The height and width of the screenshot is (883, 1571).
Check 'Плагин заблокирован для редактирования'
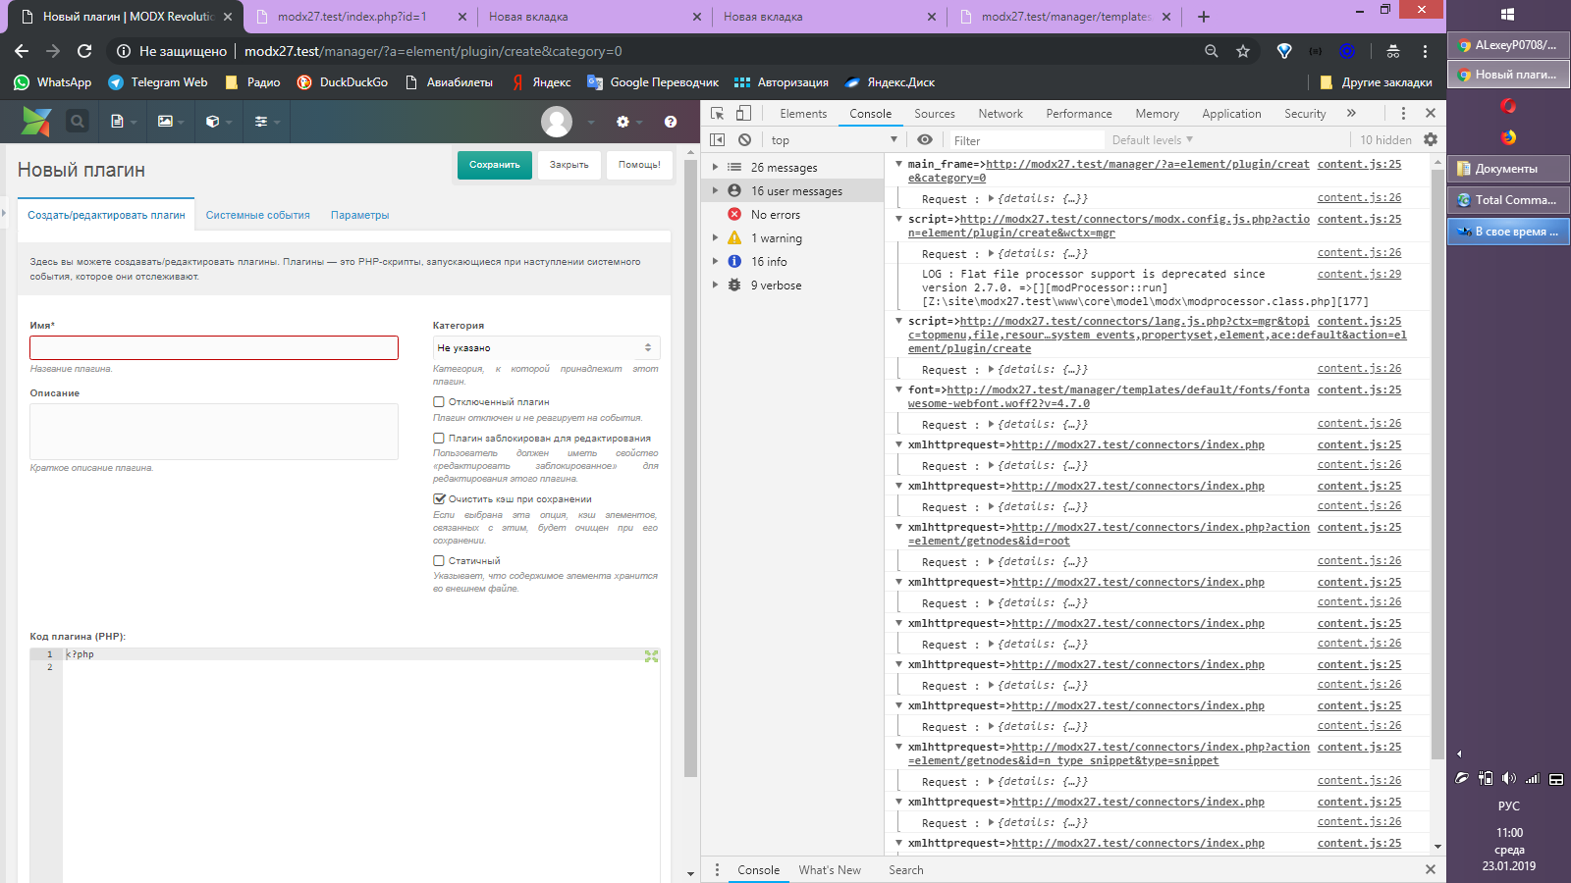(x=439, y=439)
